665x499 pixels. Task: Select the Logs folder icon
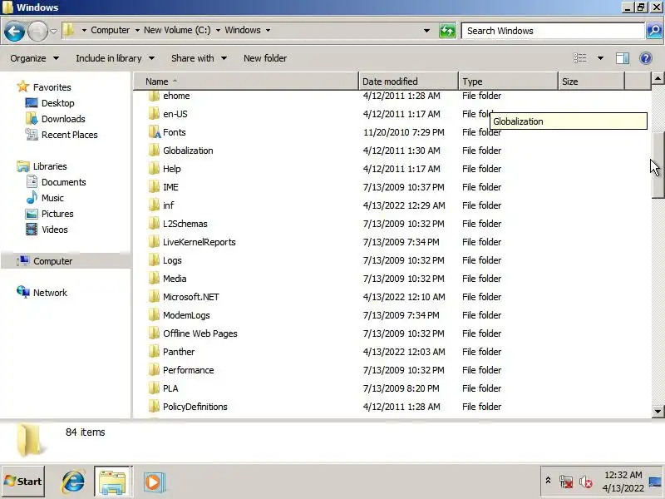click(154, 260)
